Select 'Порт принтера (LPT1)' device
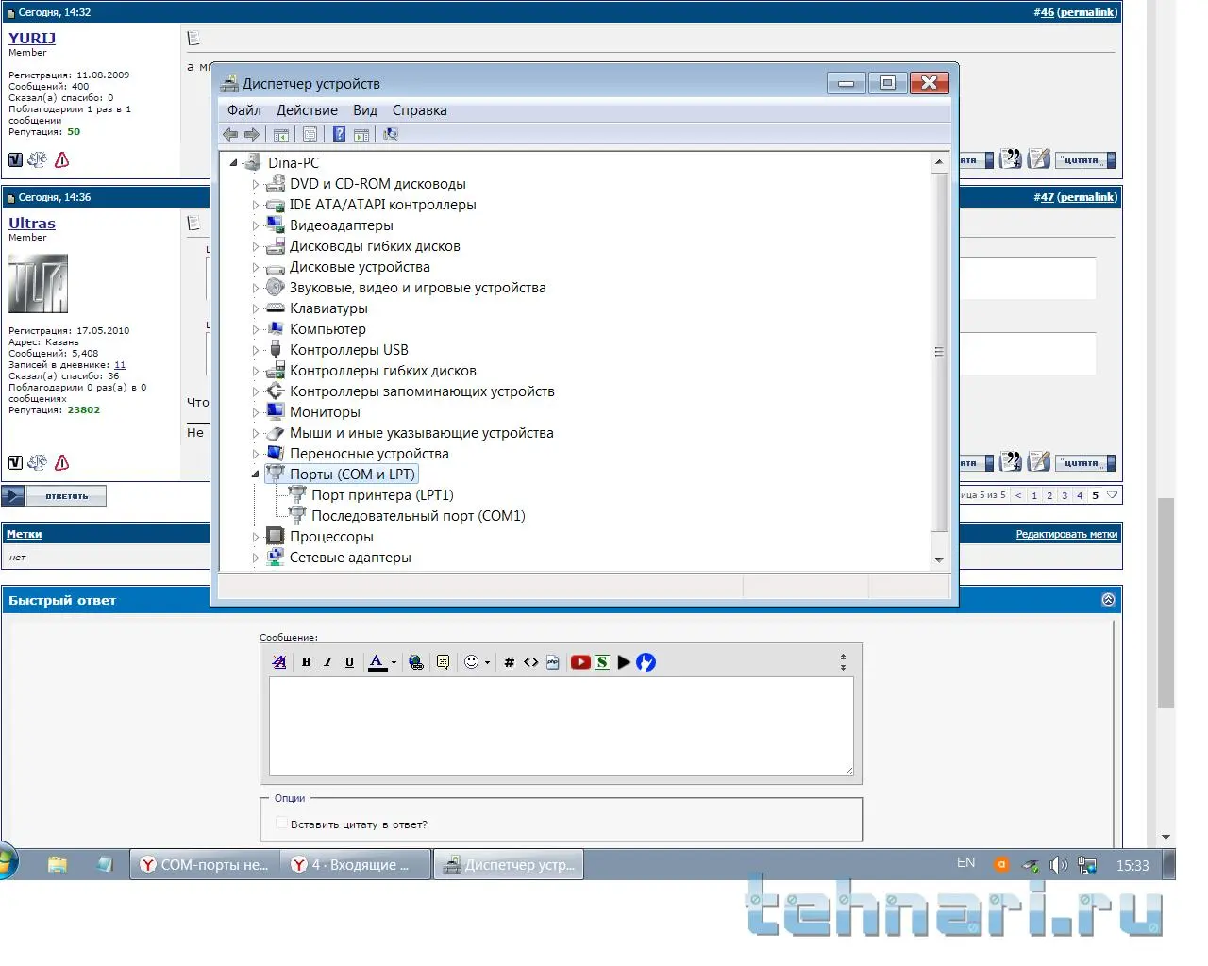 coord(382,495)
